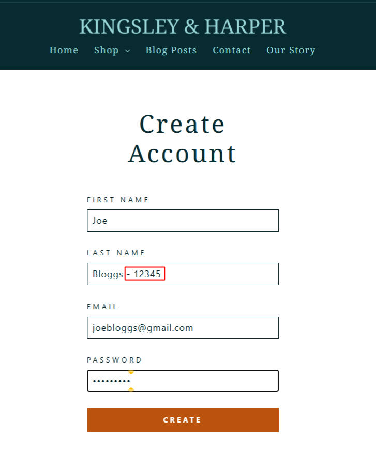Click the Kingsley & Harper site logo
Screen dimensions: 376x452
[183, 26]
